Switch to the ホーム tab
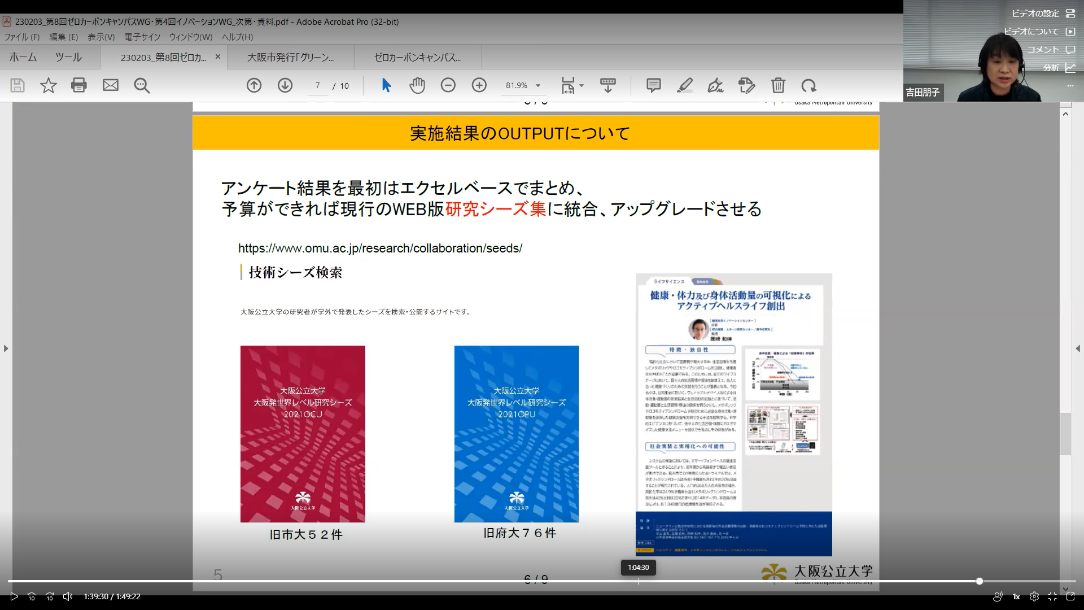Image resolution: width=1084 pixels, height=610 pixels. coord(23,57)
